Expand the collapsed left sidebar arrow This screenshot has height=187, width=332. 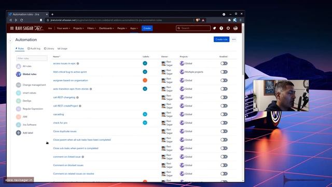click(x=10, y=41)
